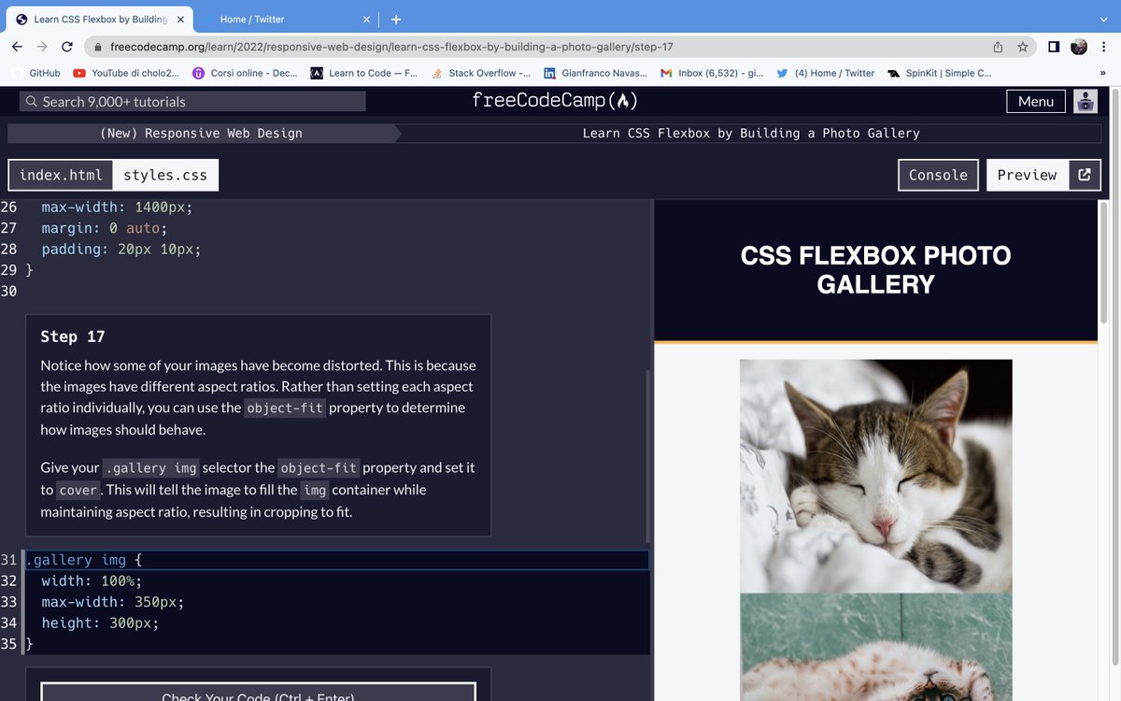Click the CSS FLEXBOX PHOTO GALLERY heading
Screen dimensions: 1121x701
(x=875, y=269)
